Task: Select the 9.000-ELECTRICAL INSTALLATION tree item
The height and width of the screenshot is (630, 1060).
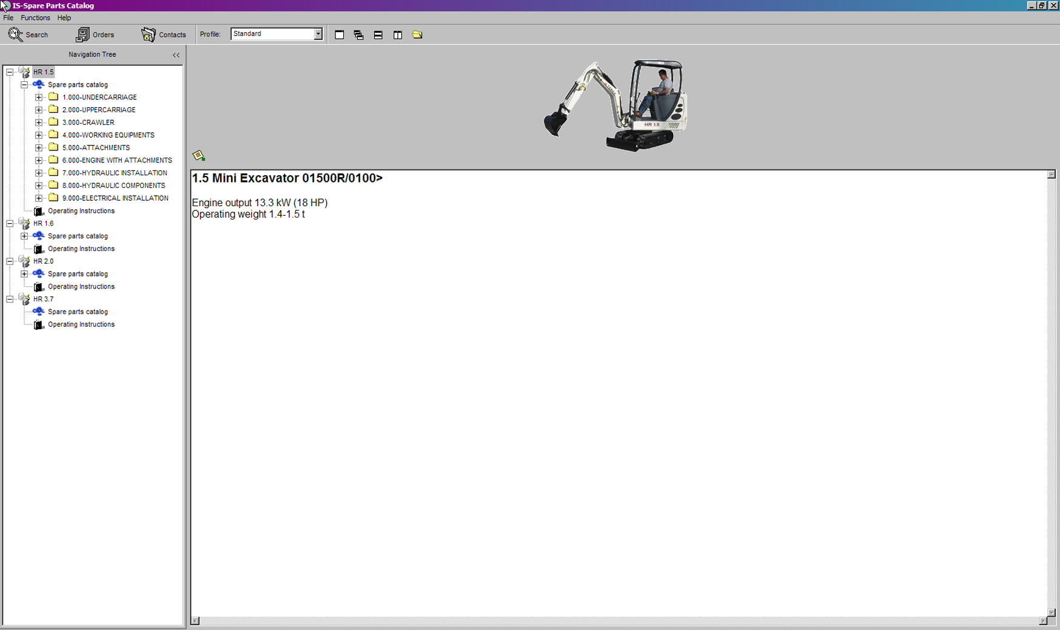Action: (x=115, y=198)
